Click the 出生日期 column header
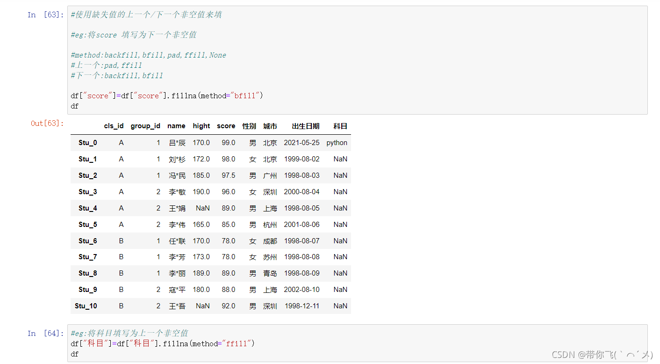 point(306,126)
